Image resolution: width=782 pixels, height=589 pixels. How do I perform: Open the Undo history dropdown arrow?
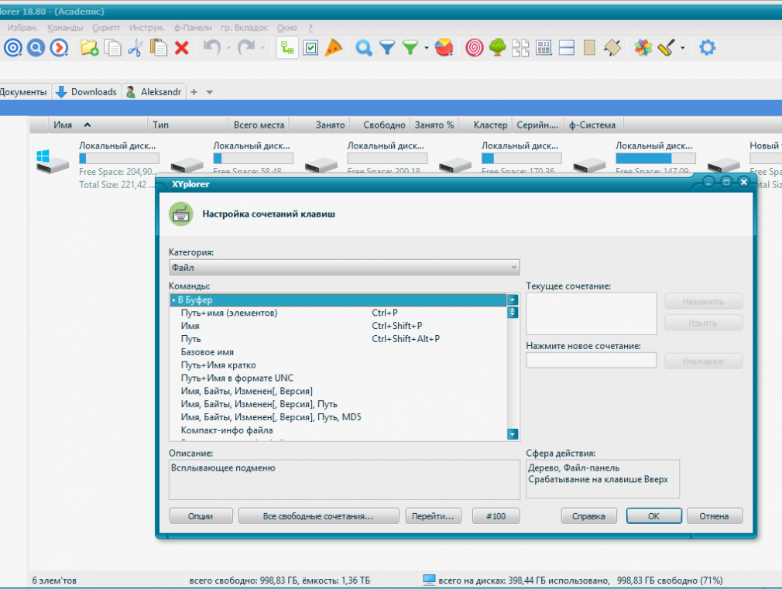click(x=228, y=49)
